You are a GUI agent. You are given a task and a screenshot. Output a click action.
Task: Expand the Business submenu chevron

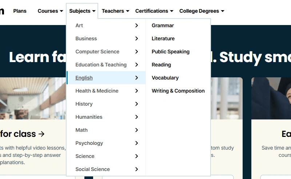tap(136, 38)
